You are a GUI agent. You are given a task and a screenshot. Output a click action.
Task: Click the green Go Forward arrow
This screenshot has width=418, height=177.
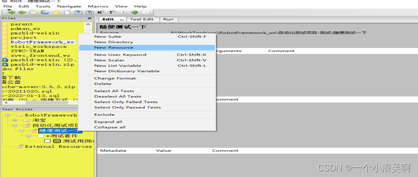tap(22, 12)
